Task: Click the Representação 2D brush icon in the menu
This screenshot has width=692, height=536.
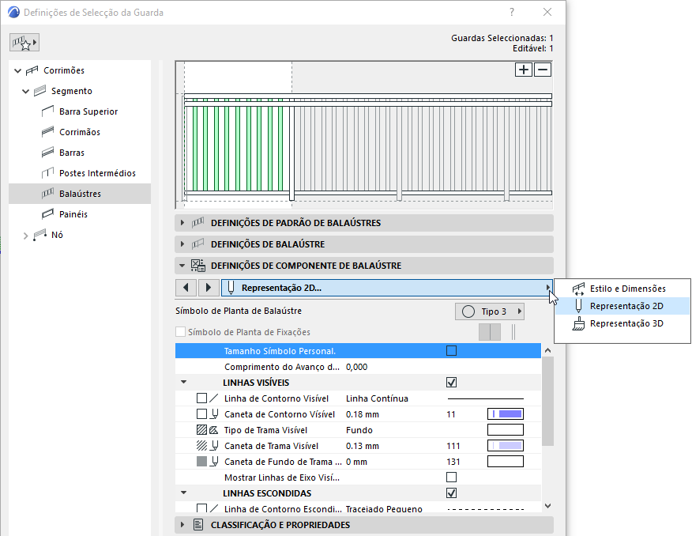Action: click(579, 305)
